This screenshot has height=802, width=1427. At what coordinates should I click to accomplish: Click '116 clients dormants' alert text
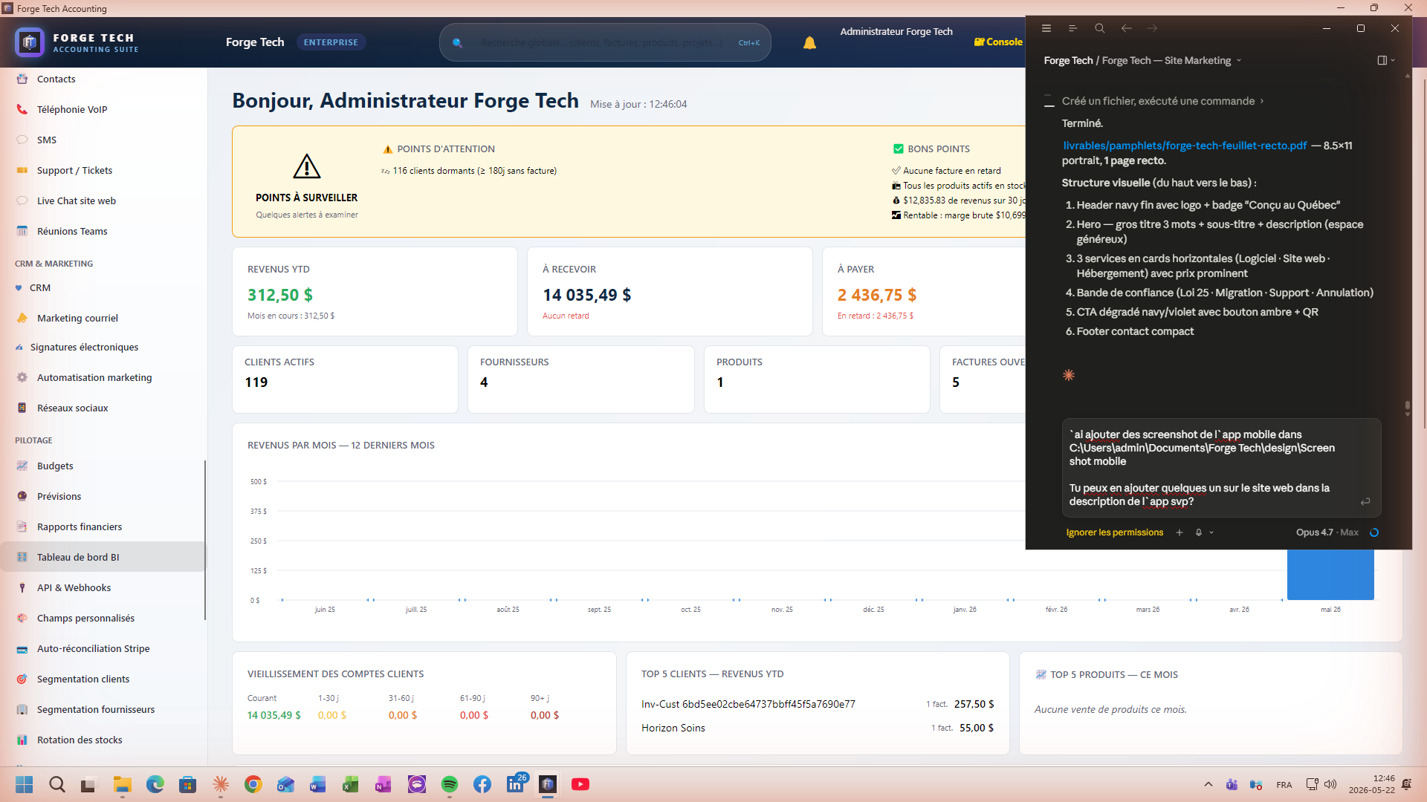474,171
